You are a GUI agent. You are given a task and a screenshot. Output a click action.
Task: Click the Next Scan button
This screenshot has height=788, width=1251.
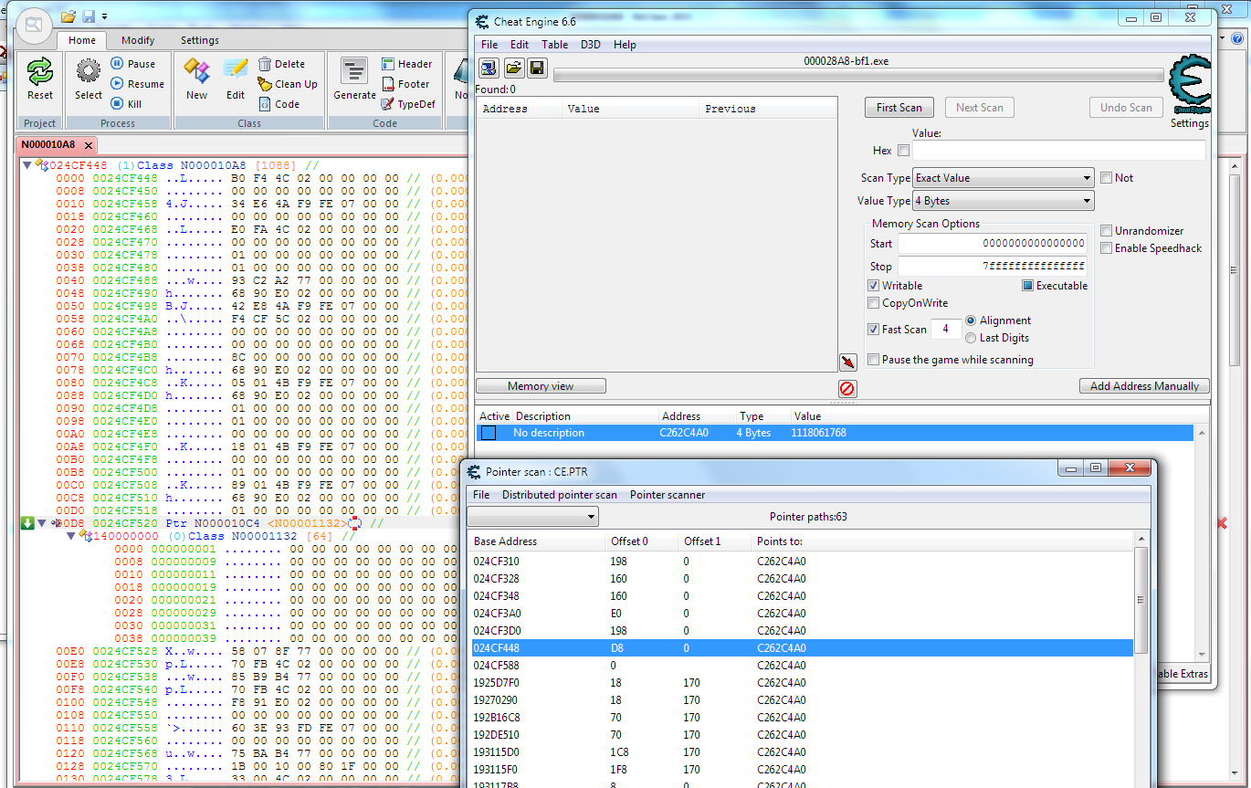coord(980,108)
